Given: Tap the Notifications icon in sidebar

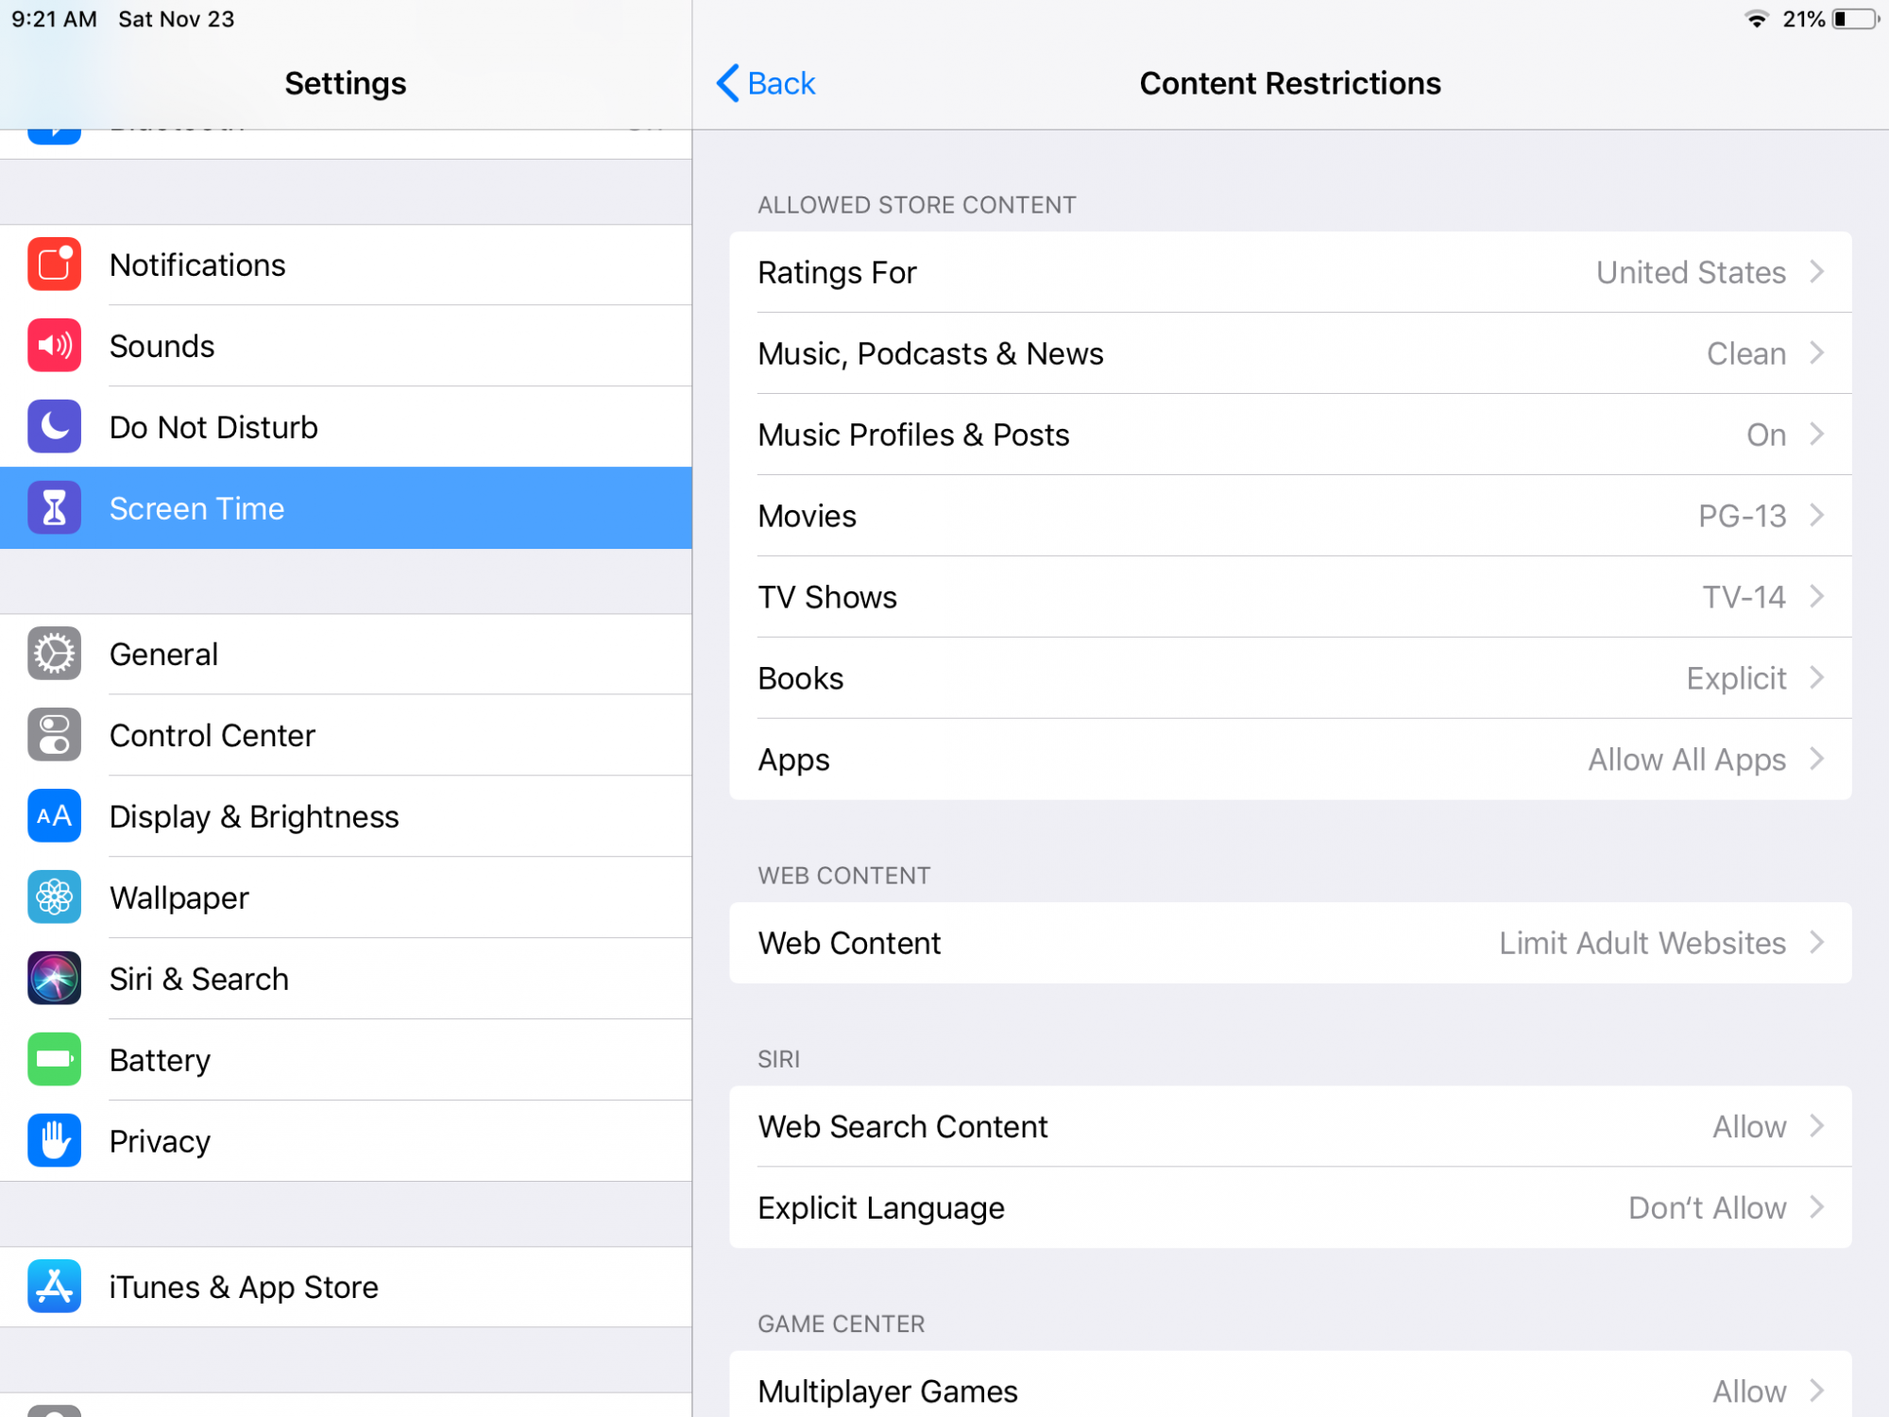Looking at the screenshot, I should pyautogui.click(x=54, y=265).
